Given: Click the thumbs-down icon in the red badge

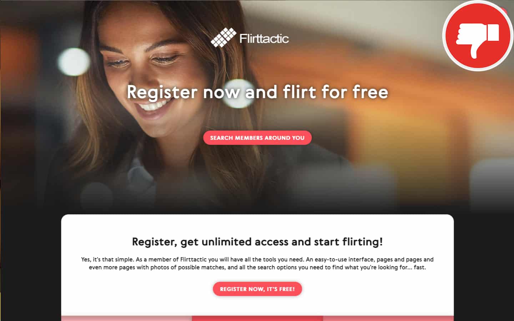Looking at the screenshot, I should [478, 39].
